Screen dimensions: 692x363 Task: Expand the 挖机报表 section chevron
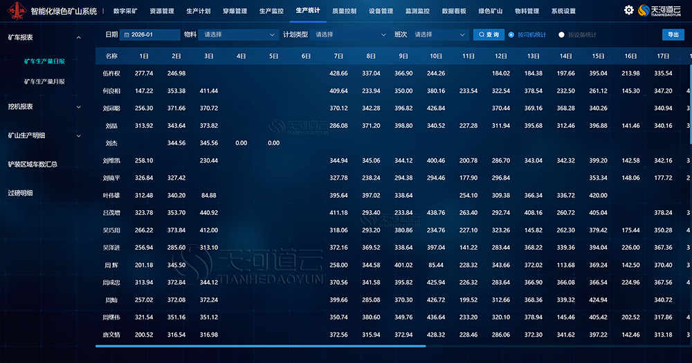pyautogui.click(x=79, y=106)
